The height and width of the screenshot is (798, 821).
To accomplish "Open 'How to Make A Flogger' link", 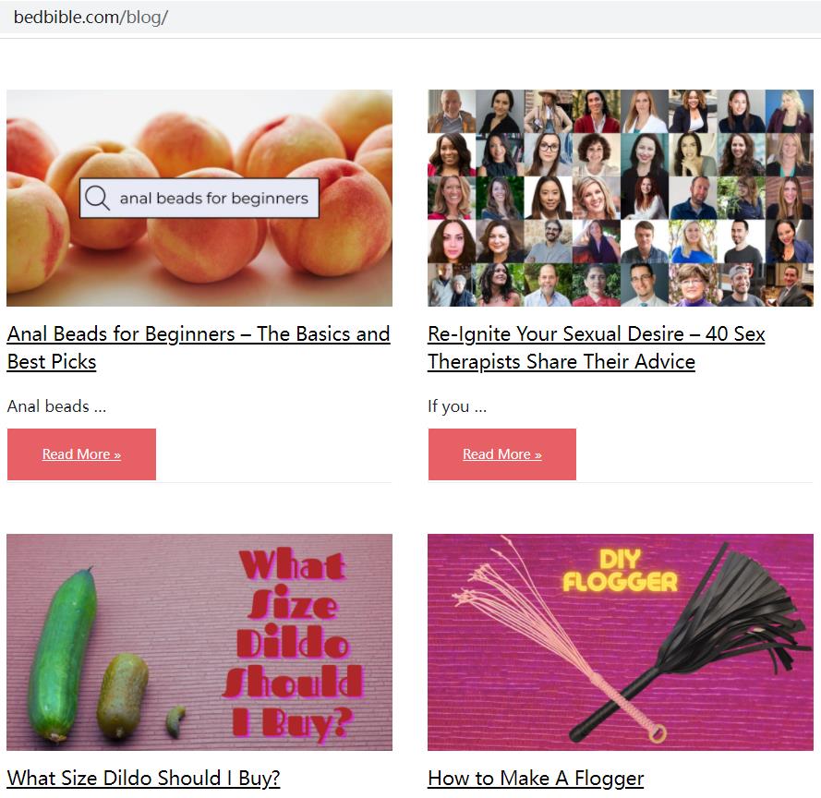I will tap(536, 778).
